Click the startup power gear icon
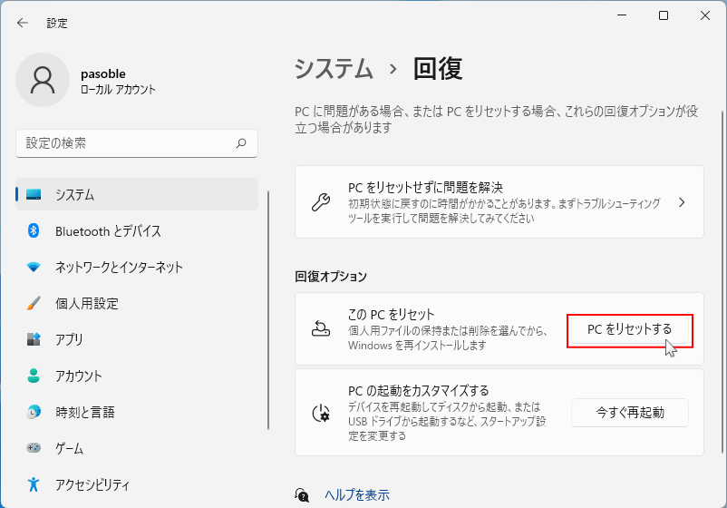 tap(320, 413)
